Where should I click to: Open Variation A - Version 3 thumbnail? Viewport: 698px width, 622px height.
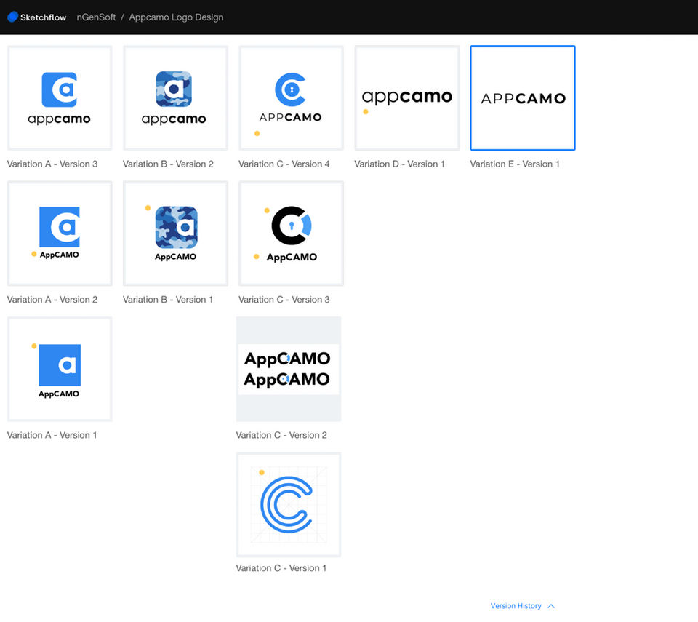tap(60, 98)
